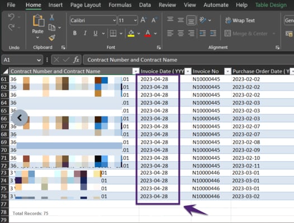This screenshot has width=294, height=223.
Task: Click the Undo arrow icon
Action: pos(11,17)
